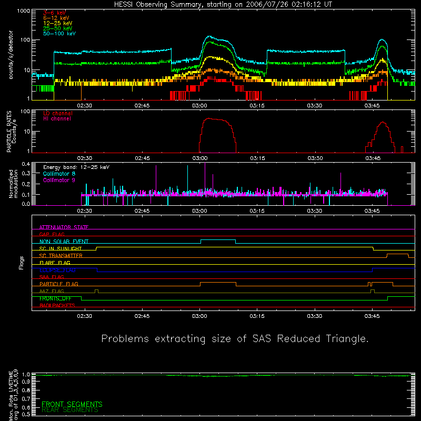The image size is (421, 421).
Task: Click the FLARE_FLAG label
Action: (x=55, y=263)
